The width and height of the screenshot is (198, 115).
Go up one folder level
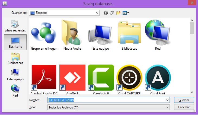coord(112,13)
